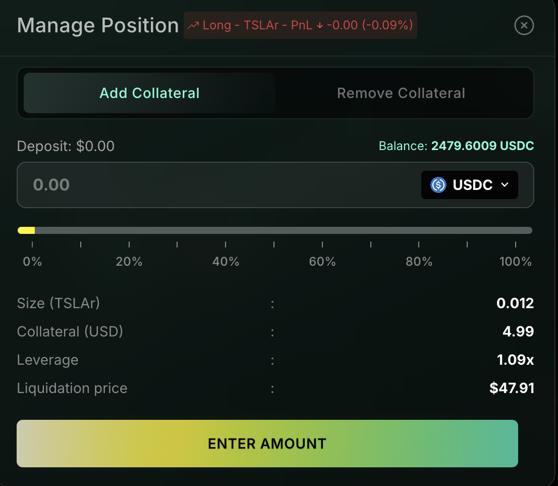This screenshot has width=558, height=486.
Task: Expand the USDC token dropdown chevron
Action: click(505, 185)
